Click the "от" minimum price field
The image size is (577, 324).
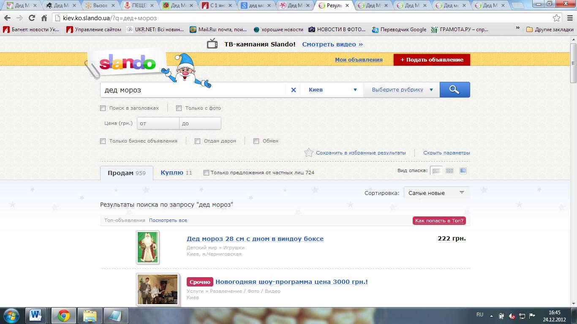pyautogui.click(x=158, y=124)
